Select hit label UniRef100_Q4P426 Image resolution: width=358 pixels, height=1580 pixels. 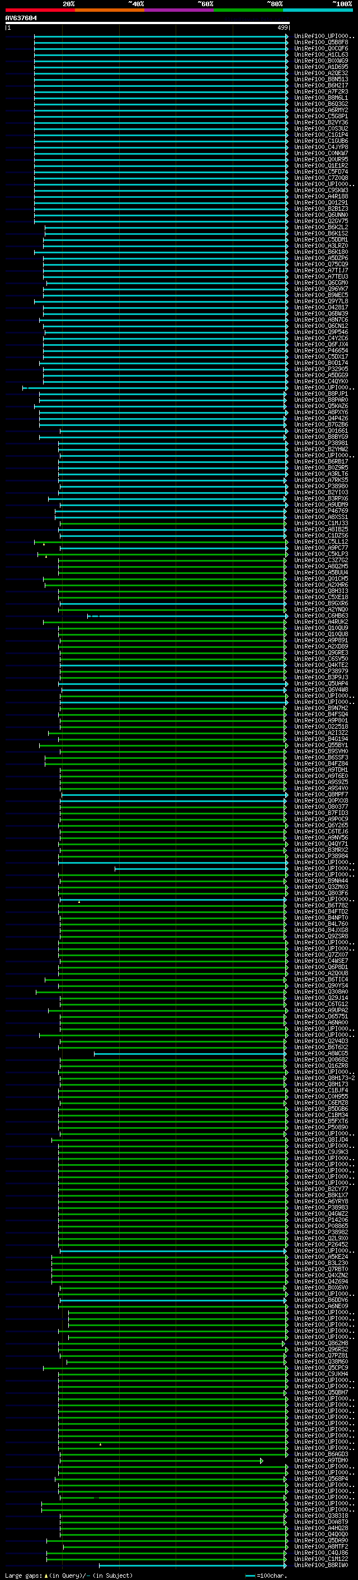[321, 418]
